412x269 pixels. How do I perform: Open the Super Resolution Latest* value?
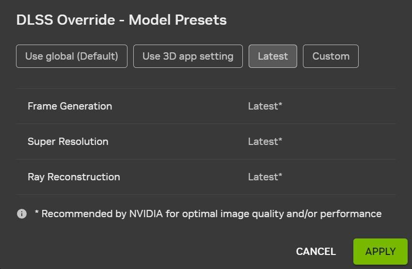point(265,142)
